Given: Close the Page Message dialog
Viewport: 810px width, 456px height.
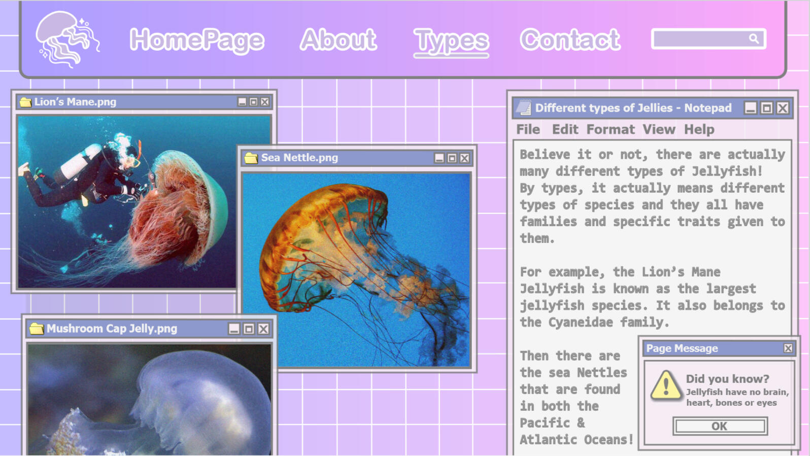Looking at the screenshot, I should [x=788, y=348].
